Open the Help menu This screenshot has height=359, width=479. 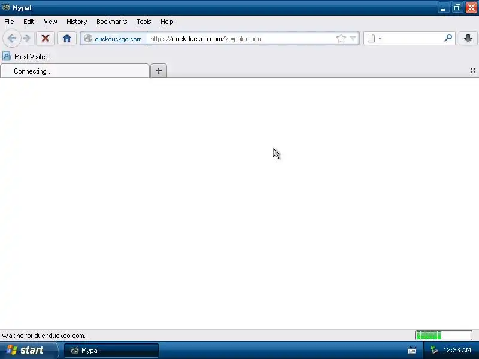coord(167,22)
